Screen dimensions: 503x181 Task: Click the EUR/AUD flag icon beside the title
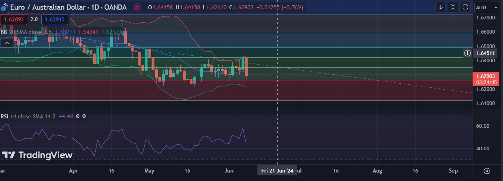tap(5, 7)
